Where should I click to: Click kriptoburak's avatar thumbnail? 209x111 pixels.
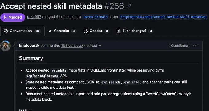[x=6, y=46]
